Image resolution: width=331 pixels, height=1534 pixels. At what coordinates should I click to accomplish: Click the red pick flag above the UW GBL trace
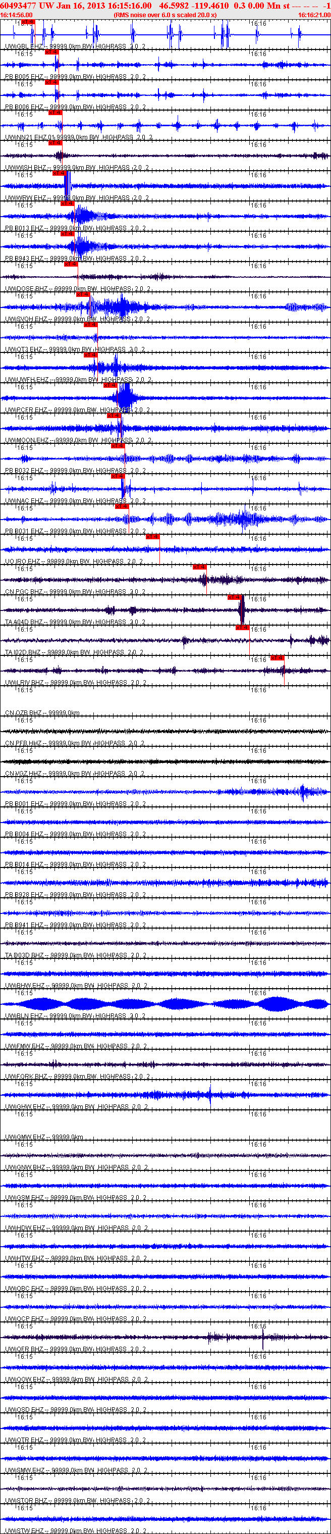coord(28,22)
